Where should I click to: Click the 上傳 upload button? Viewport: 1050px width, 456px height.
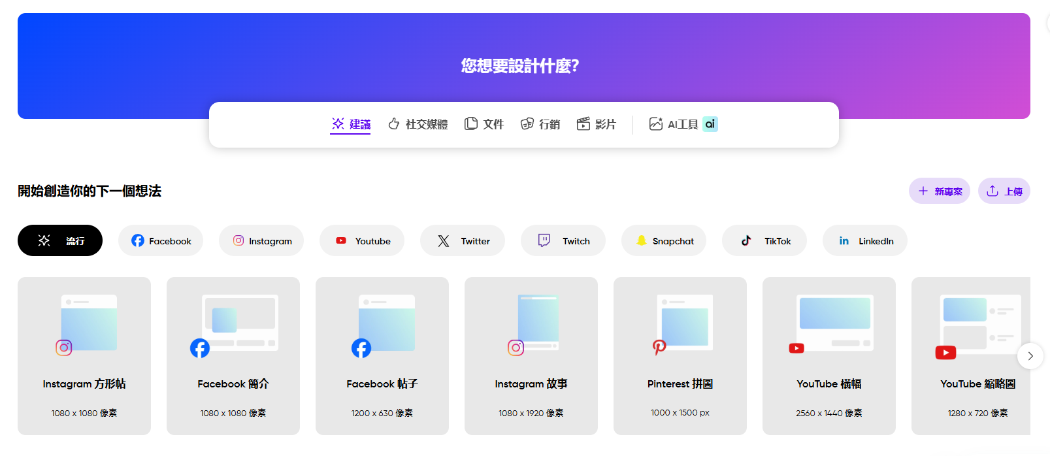(x=1004, y=191)
